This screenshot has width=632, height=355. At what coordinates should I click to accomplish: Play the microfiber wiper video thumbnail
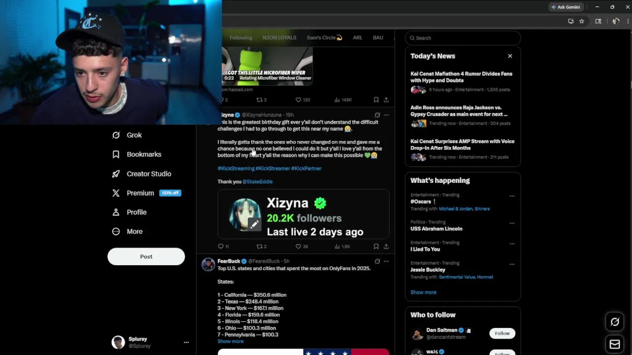click(x=267, y=67)
